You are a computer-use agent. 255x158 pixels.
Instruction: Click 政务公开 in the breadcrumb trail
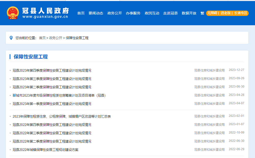point(56,38)
